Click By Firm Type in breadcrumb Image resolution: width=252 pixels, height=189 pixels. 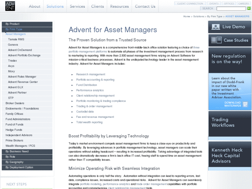(x=215, y=16)
